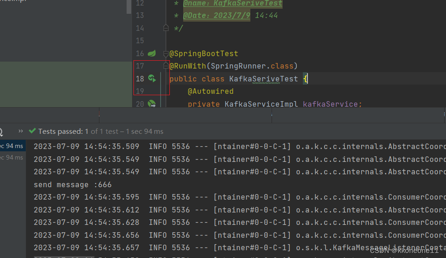Click the 14:54:35.612 AbstractCoordinator log line
Image resolution: width=446 pixels, height=258 pixels.
[239, 210]
